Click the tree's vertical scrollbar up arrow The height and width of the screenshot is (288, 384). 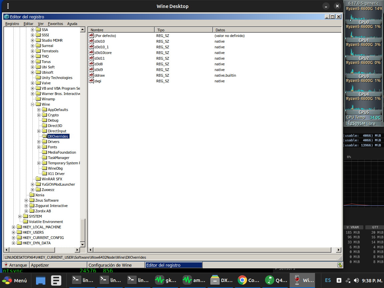[x=83, y=30]
